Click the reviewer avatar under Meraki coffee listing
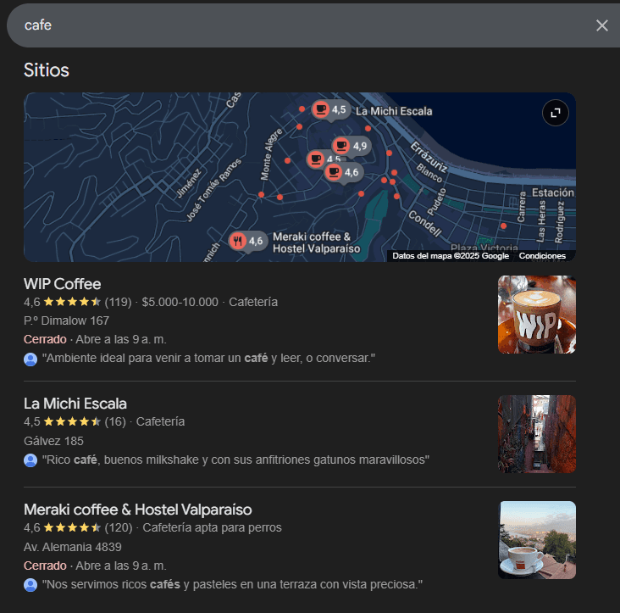620x613 pixels. tap(31, 585)
